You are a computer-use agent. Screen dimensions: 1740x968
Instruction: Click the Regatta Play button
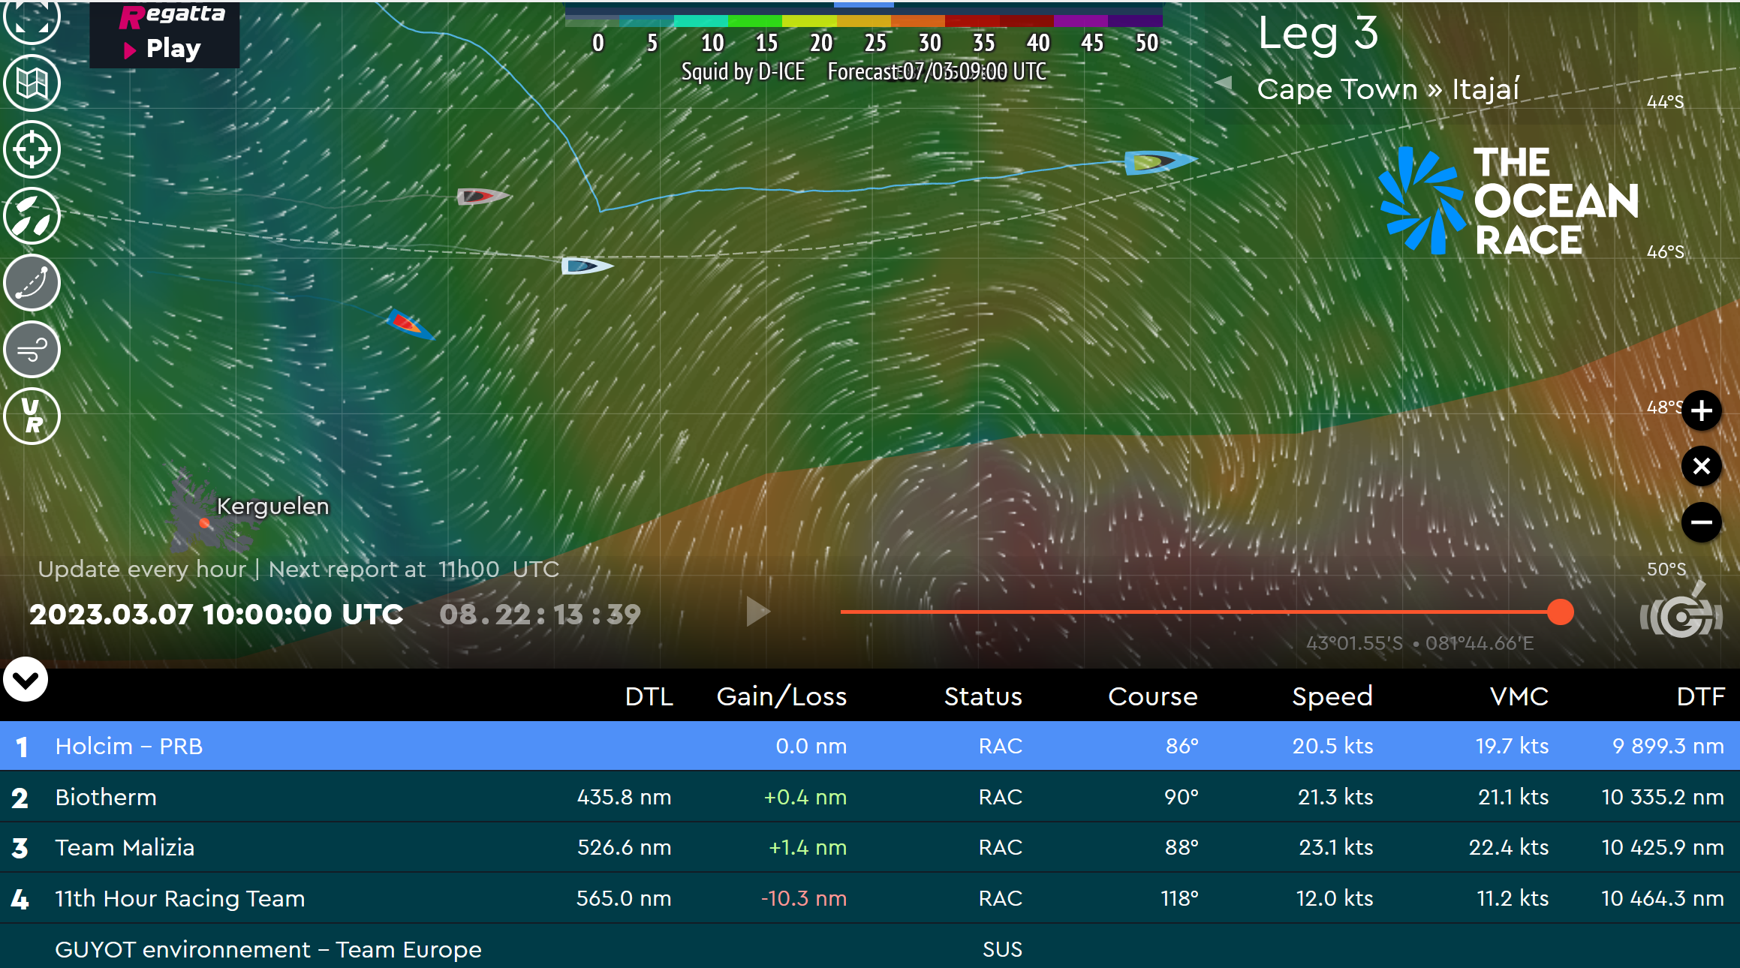click(x=164, y=34)
